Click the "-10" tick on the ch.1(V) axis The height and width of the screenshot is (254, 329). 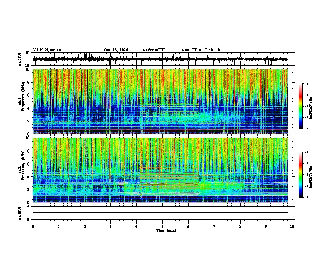pyautogui.click(x=27, y=66)
